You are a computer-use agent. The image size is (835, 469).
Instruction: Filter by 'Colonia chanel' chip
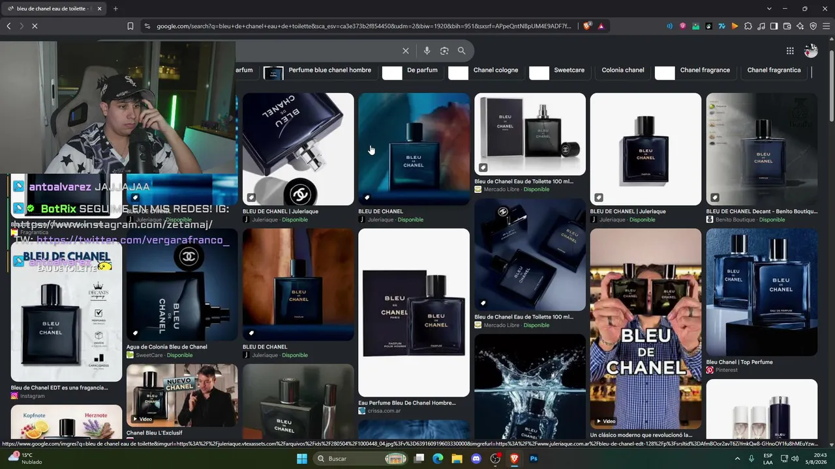tap(622, 70)
